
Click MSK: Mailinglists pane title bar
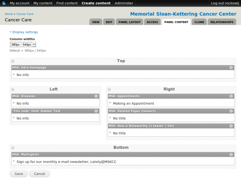[x=123, y=154]
